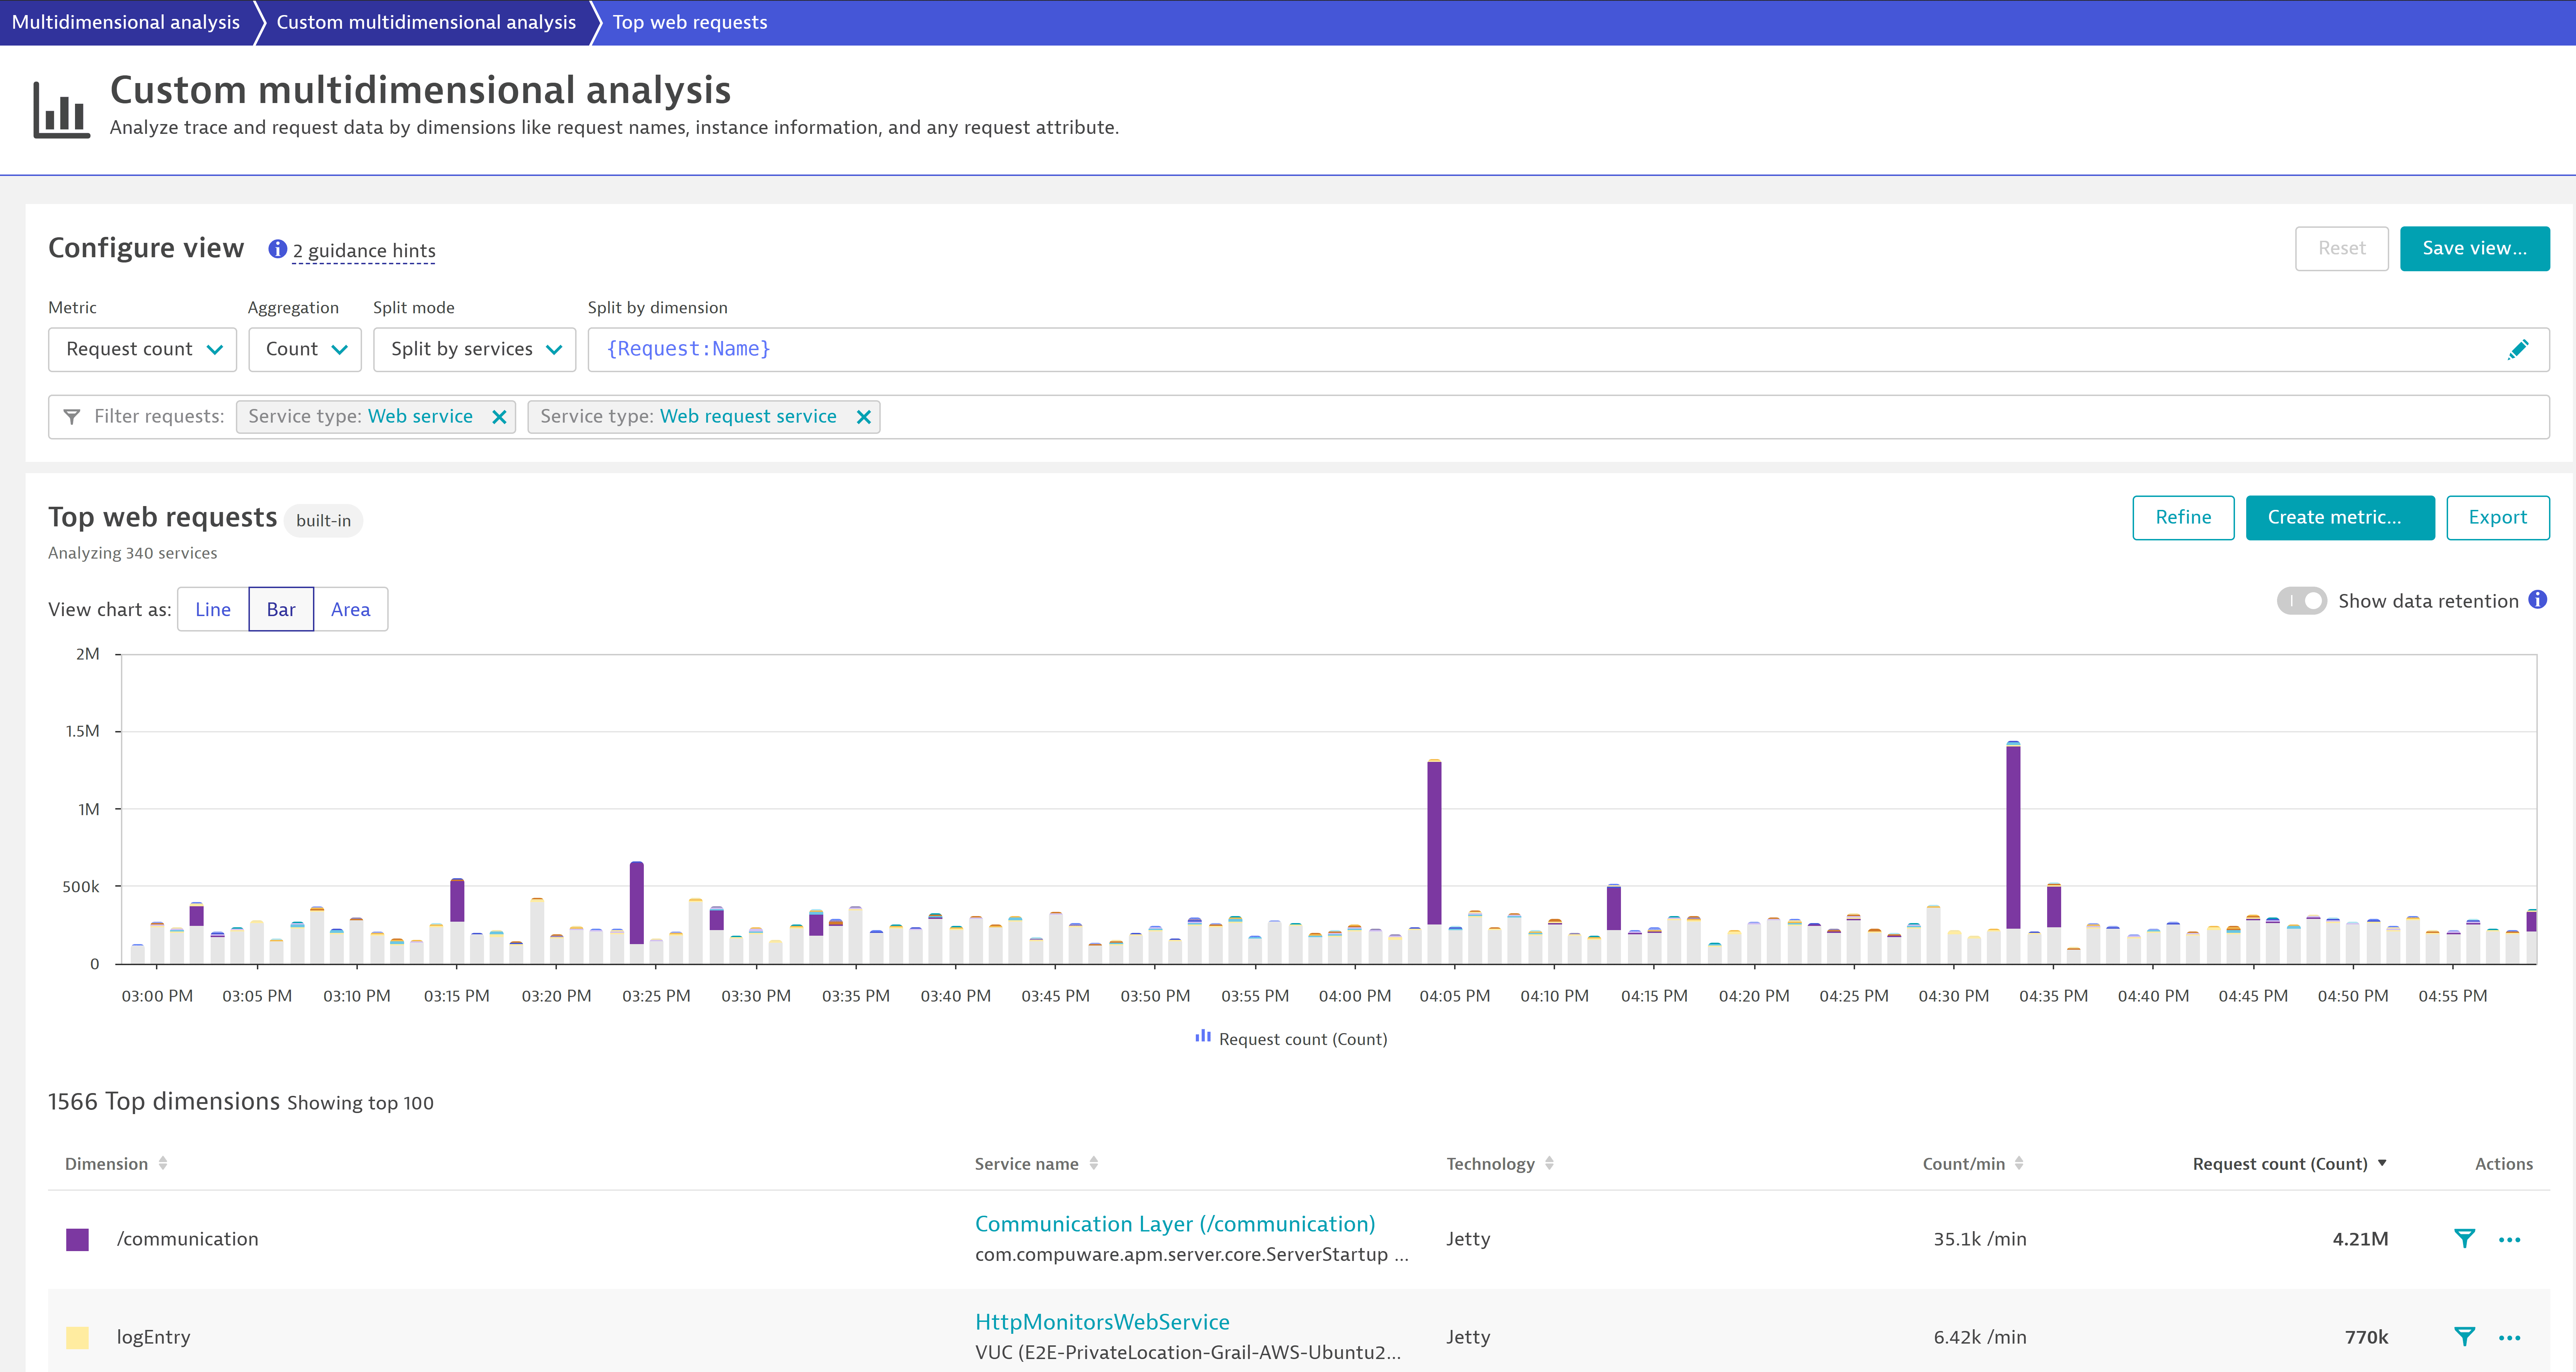This screenshot has height=1372, width=2576.
Task: Sort by Count/min column arrows
Action: tap(2019, 1163)
